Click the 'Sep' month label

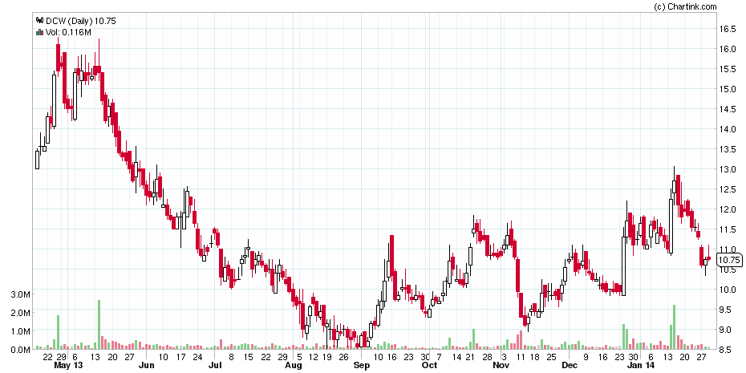click(x=362, y=366)
